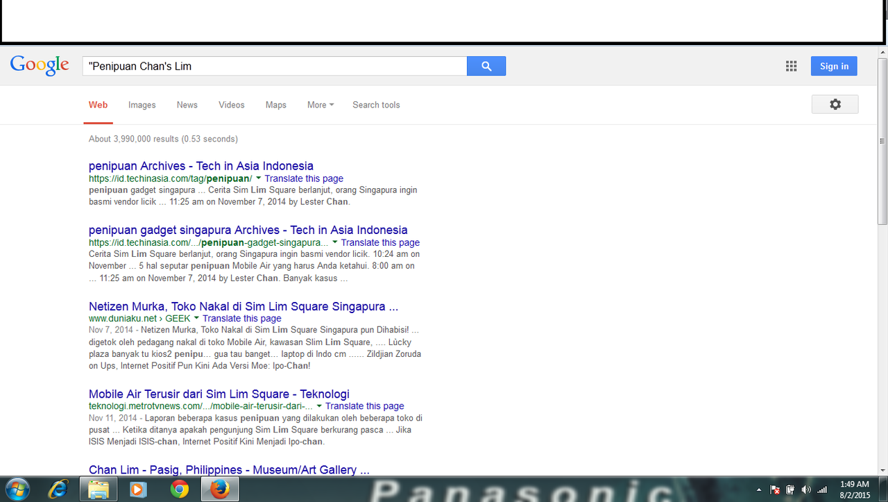Open Google Chrome from taskbar
Screen dimensions: 888x502
click(x=180, y=490)
